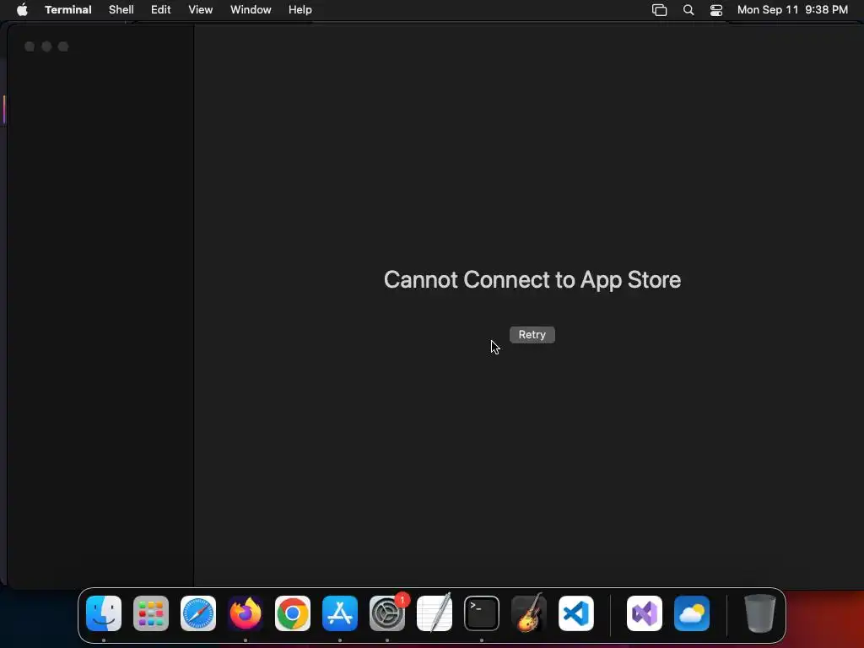Image resolution: width=864 pixels, height=648 pixels.
Task: Click the date and time display
Action: coord(792,10)
